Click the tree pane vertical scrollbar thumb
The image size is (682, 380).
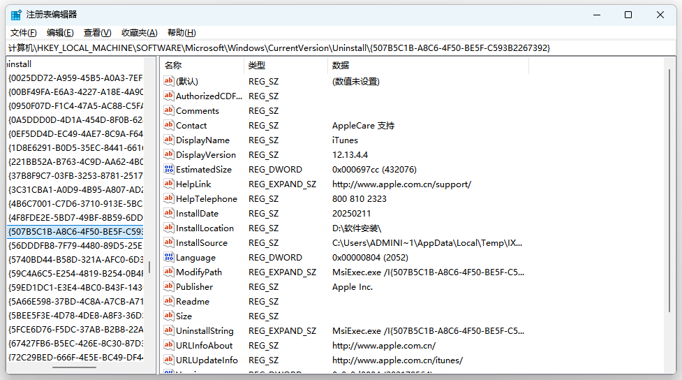(x=149, y=268)
